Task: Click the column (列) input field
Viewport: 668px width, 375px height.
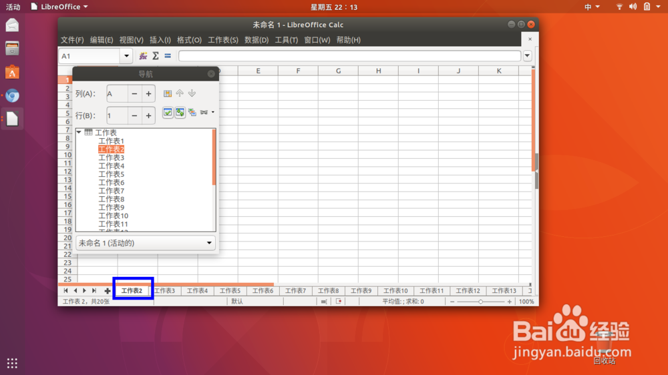Action: click(117, 93)
